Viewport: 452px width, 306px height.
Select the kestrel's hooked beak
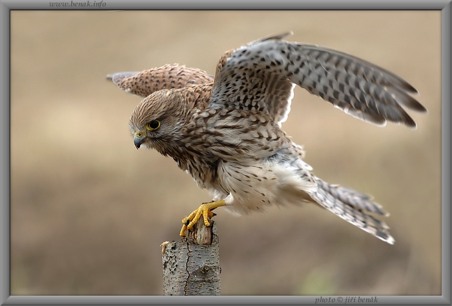138,141
